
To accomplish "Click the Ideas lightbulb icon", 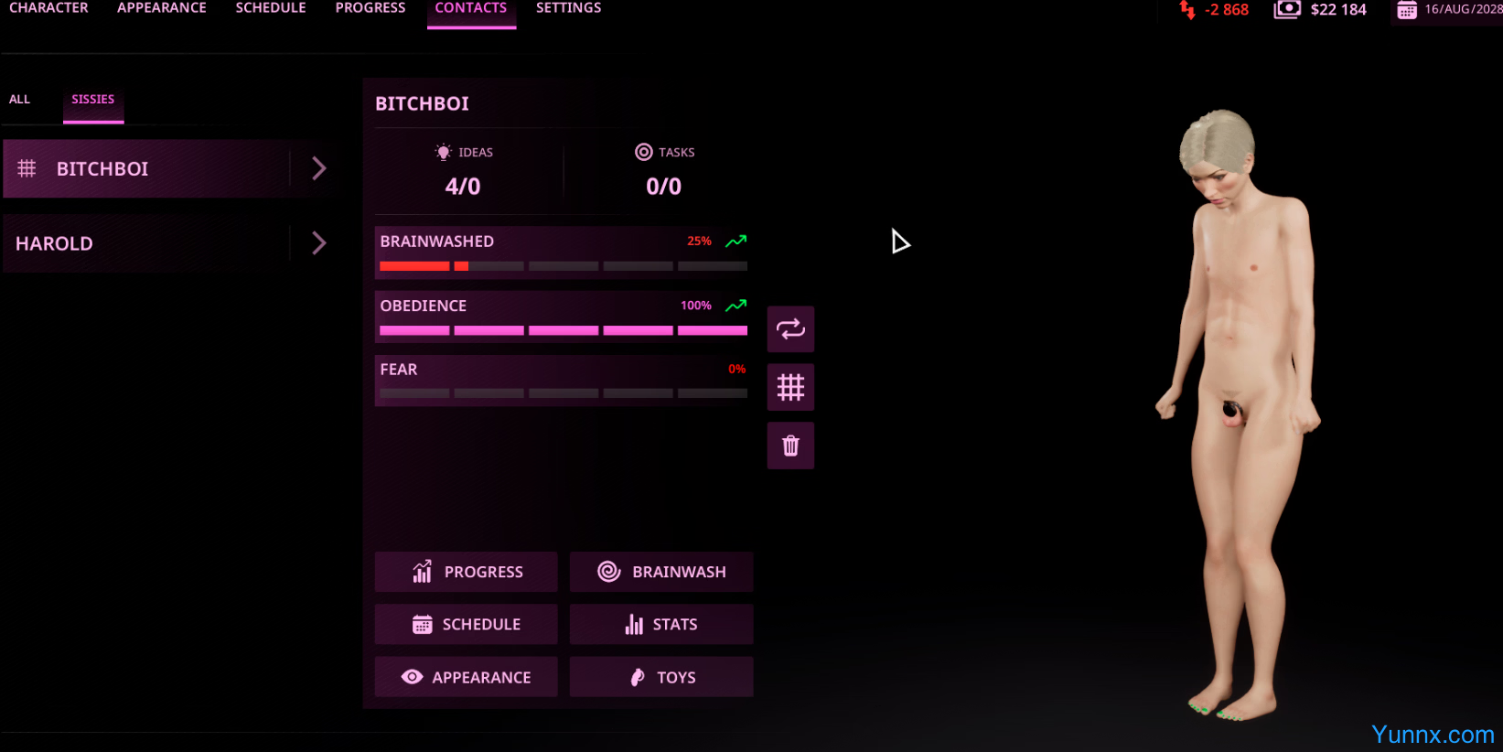I will (444, 152).
